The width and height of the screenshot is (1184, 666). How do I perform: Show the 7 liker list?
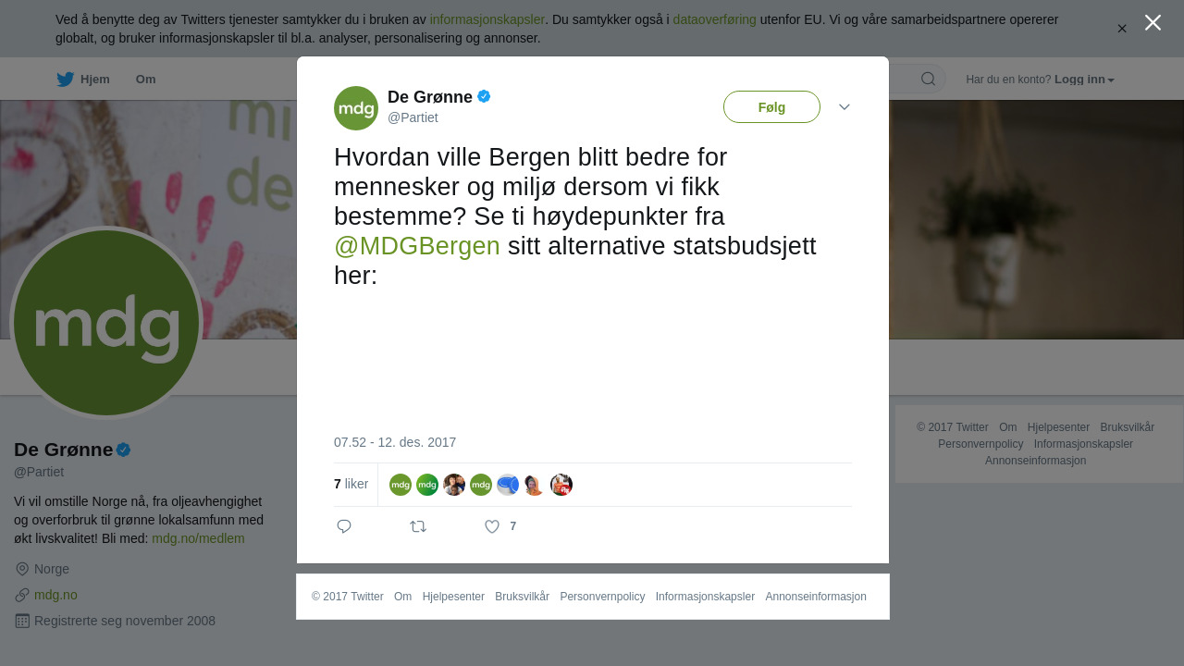pyautogui.click(x=351, y=484)
